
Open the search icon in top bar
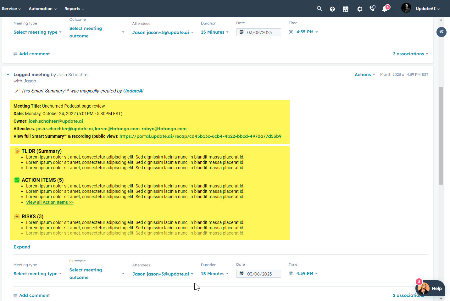(x=319, y=8)
